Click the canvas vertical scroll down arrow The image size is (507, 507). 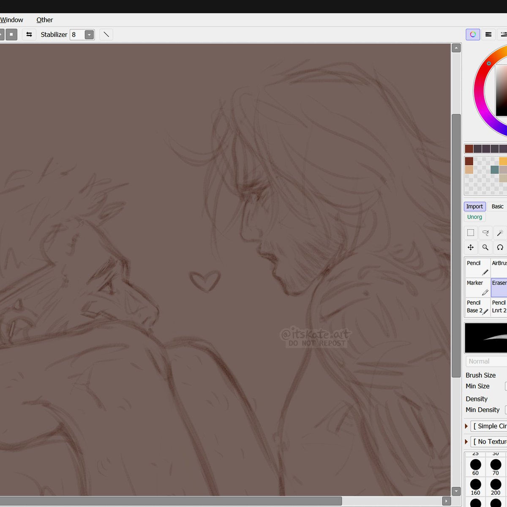pos(456,491)
